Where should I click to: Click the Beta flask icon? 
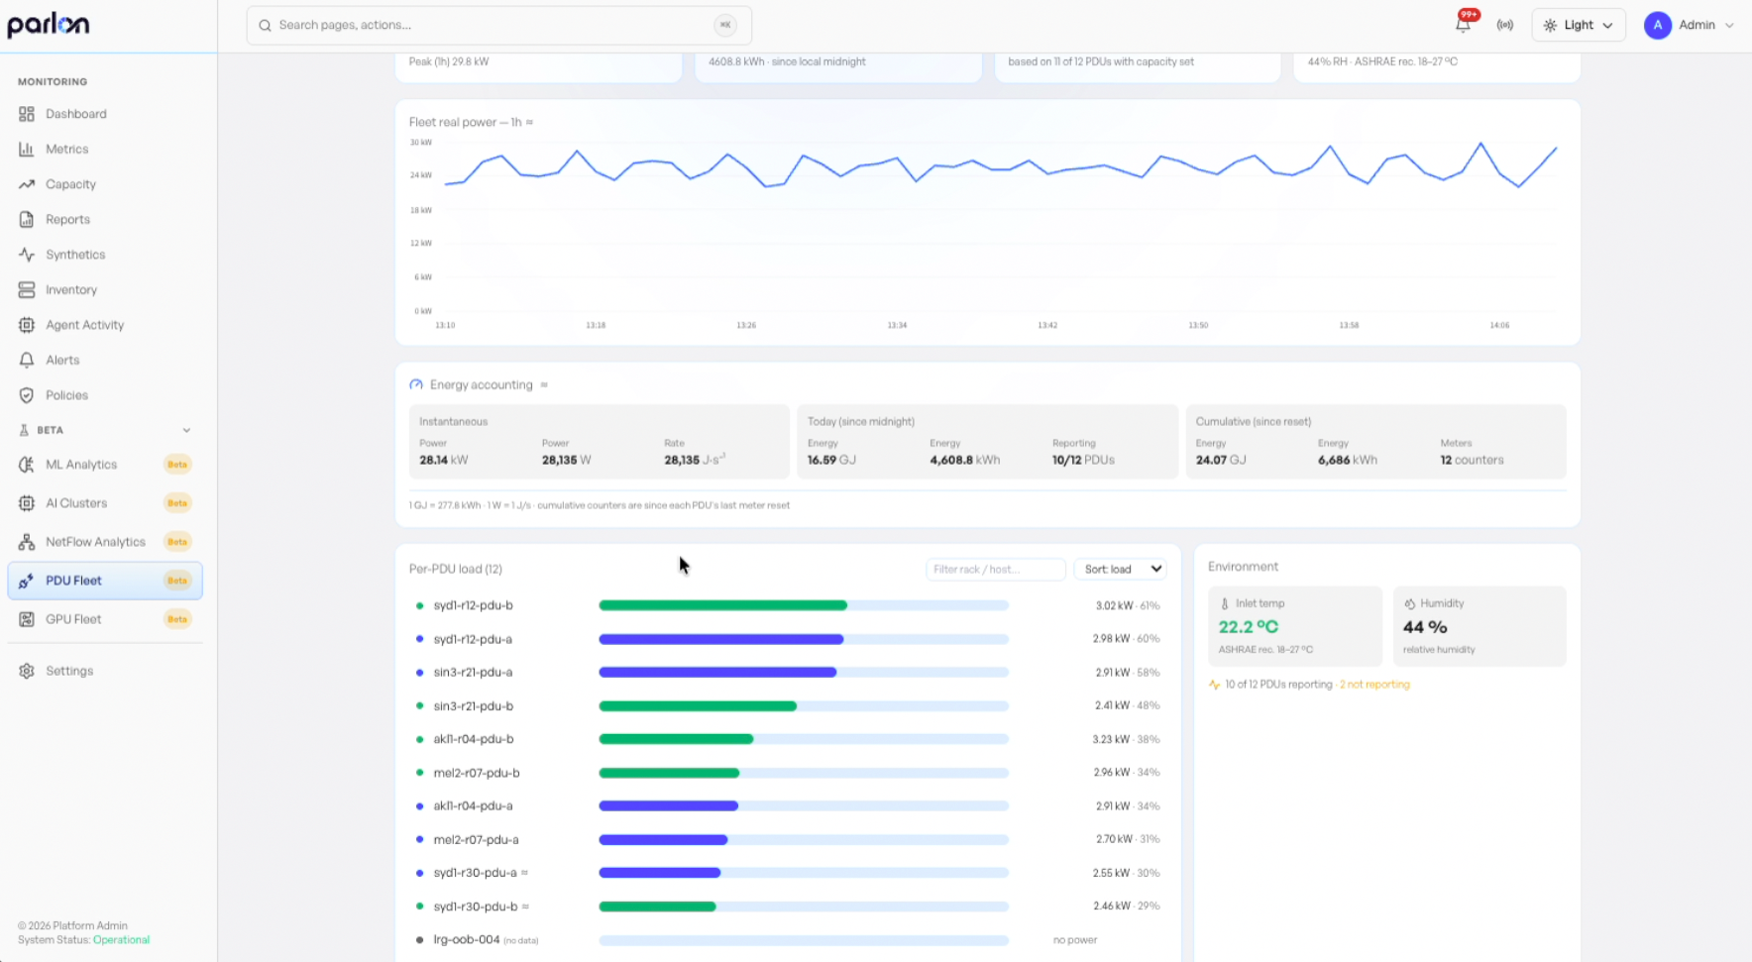24,430
